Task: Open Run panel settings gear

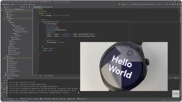Action: click(176, 78)
